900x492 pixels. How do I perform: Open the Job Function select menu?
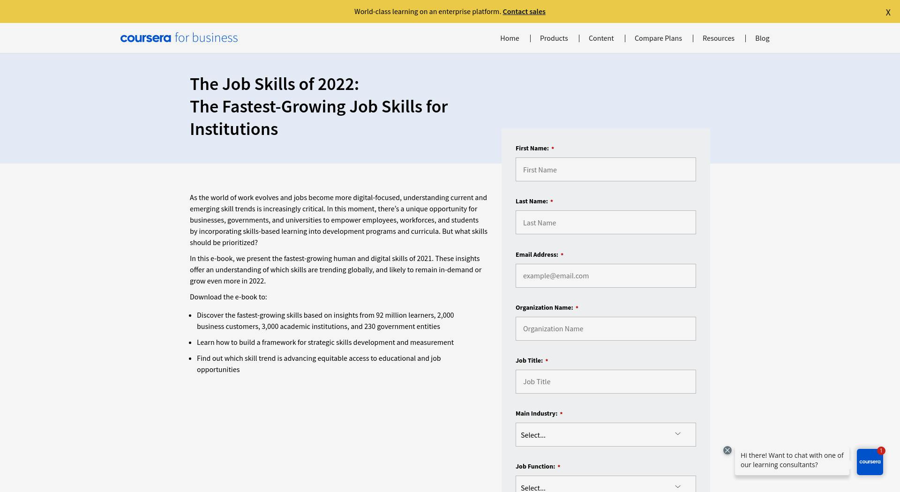point(606,485)
